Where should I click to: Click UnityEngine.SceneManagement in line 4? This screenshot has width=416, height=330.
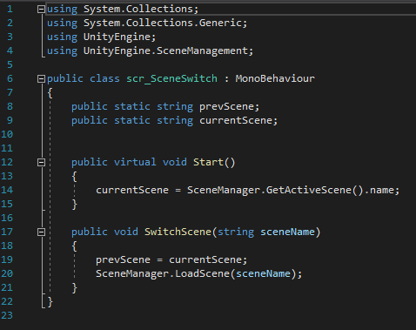[165, 51]
